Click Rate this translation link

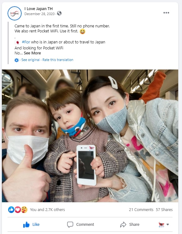tap(58, 60)
